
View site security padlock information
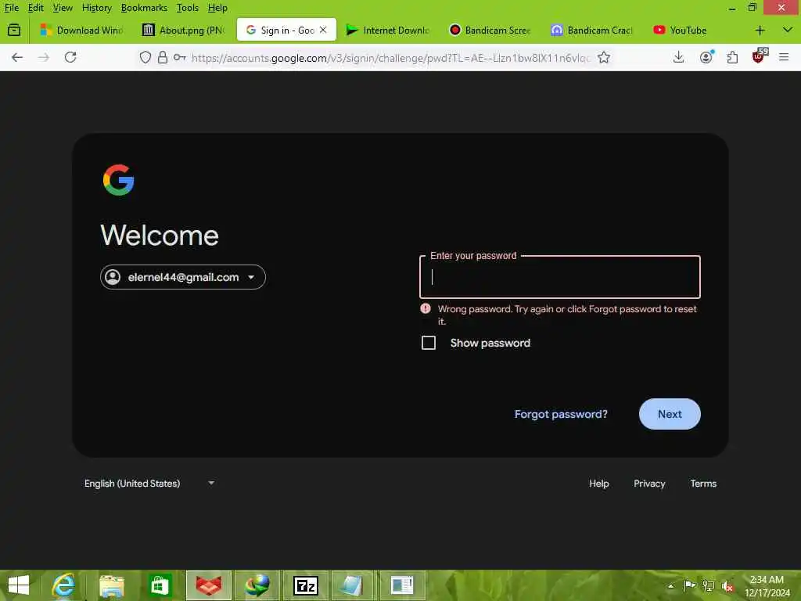(163, 57)
